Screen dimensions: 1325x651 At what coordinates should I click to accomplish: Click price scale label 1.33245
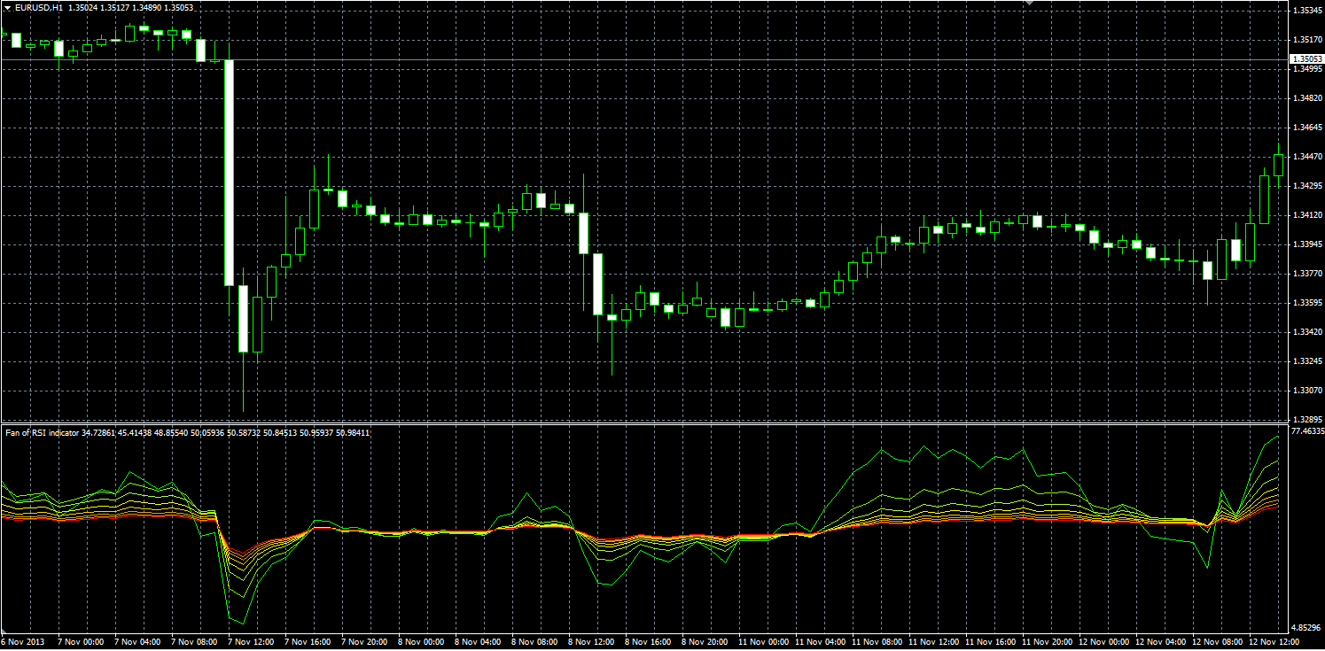[x=1308, y=361]
